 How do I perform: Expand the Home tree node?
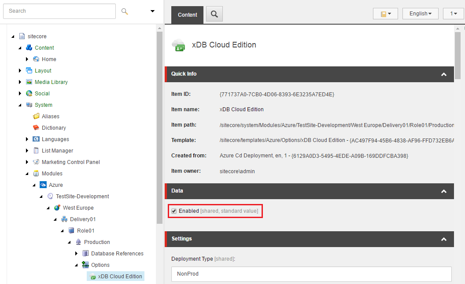[x=27, y=59]
